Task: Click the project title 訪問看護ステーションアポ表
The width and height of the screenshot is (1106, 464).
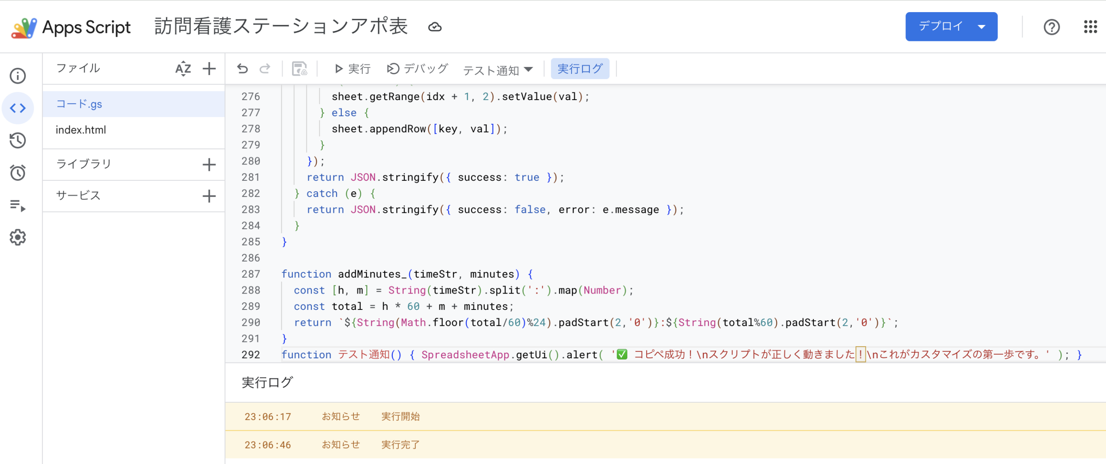Action: [281, 27]
